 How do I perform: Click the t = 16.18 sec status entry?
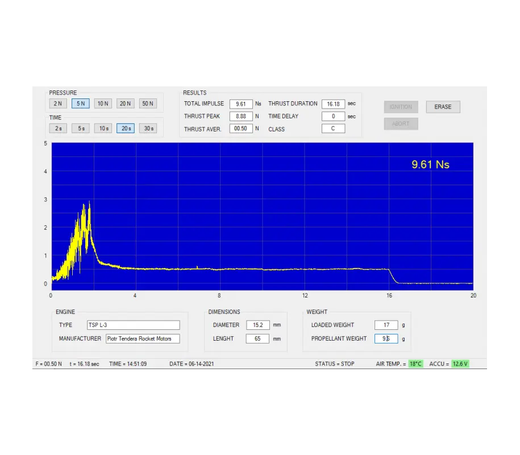(84, 364)
